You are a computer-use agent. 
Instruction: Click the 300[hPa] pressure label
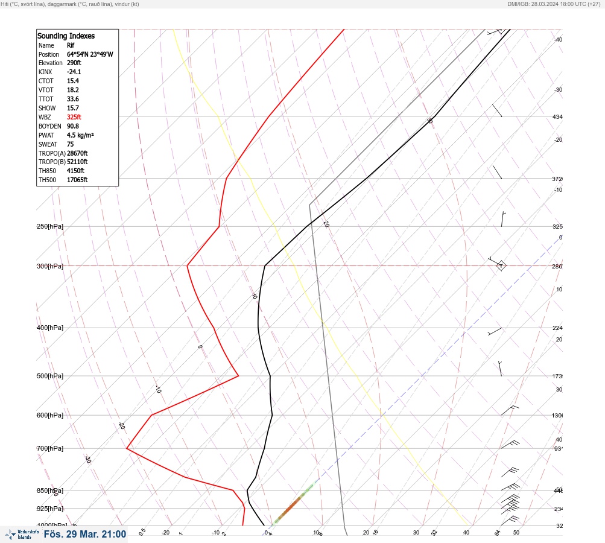50,266
